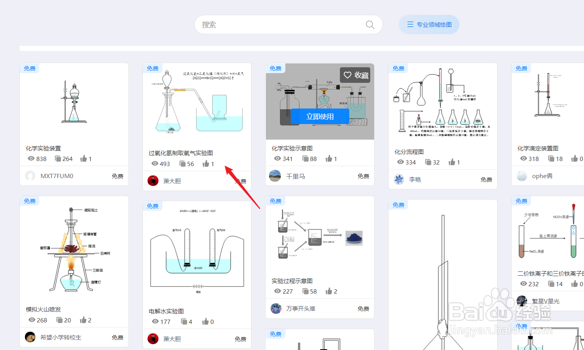
Task: Click ophe俩 author avatar
Action: [521, 176]
